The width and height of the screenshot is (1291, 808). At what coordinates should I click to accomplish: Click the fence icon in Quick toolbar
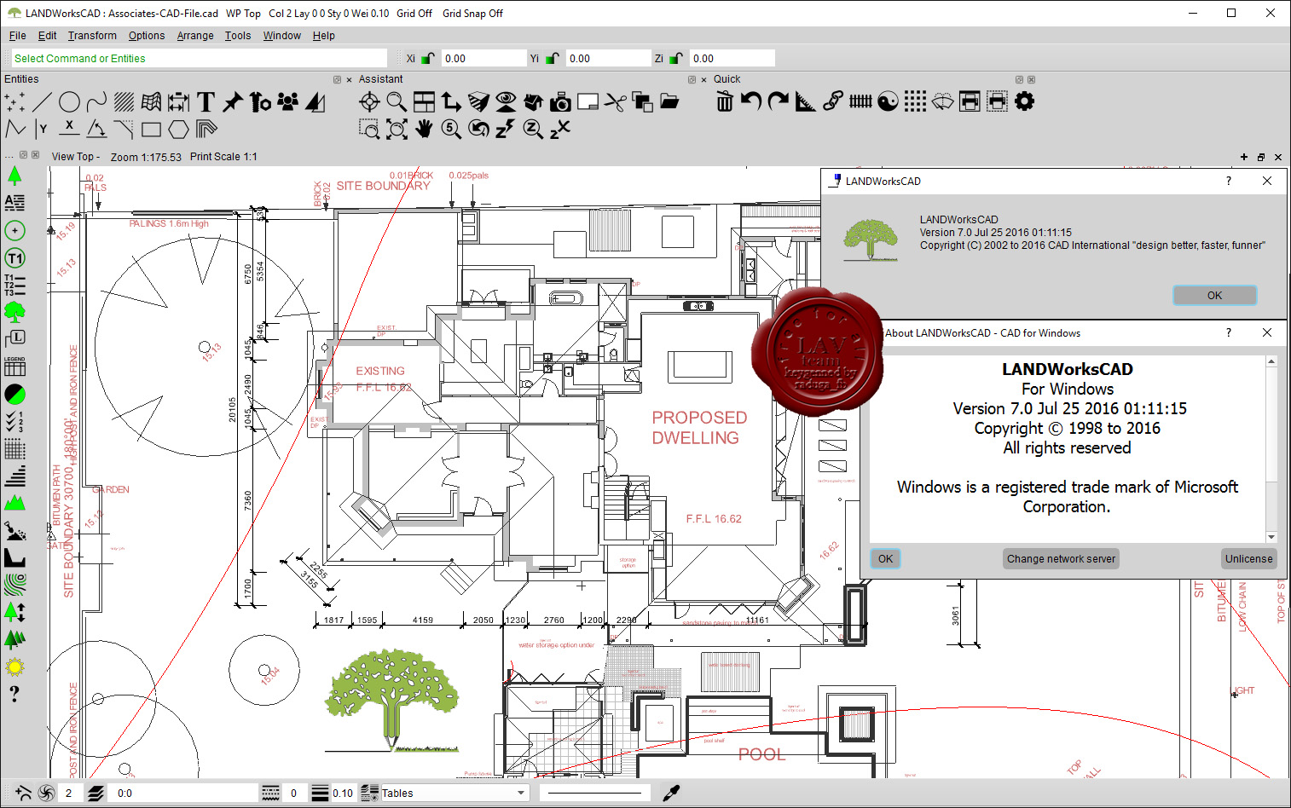[x=860, y=102]
